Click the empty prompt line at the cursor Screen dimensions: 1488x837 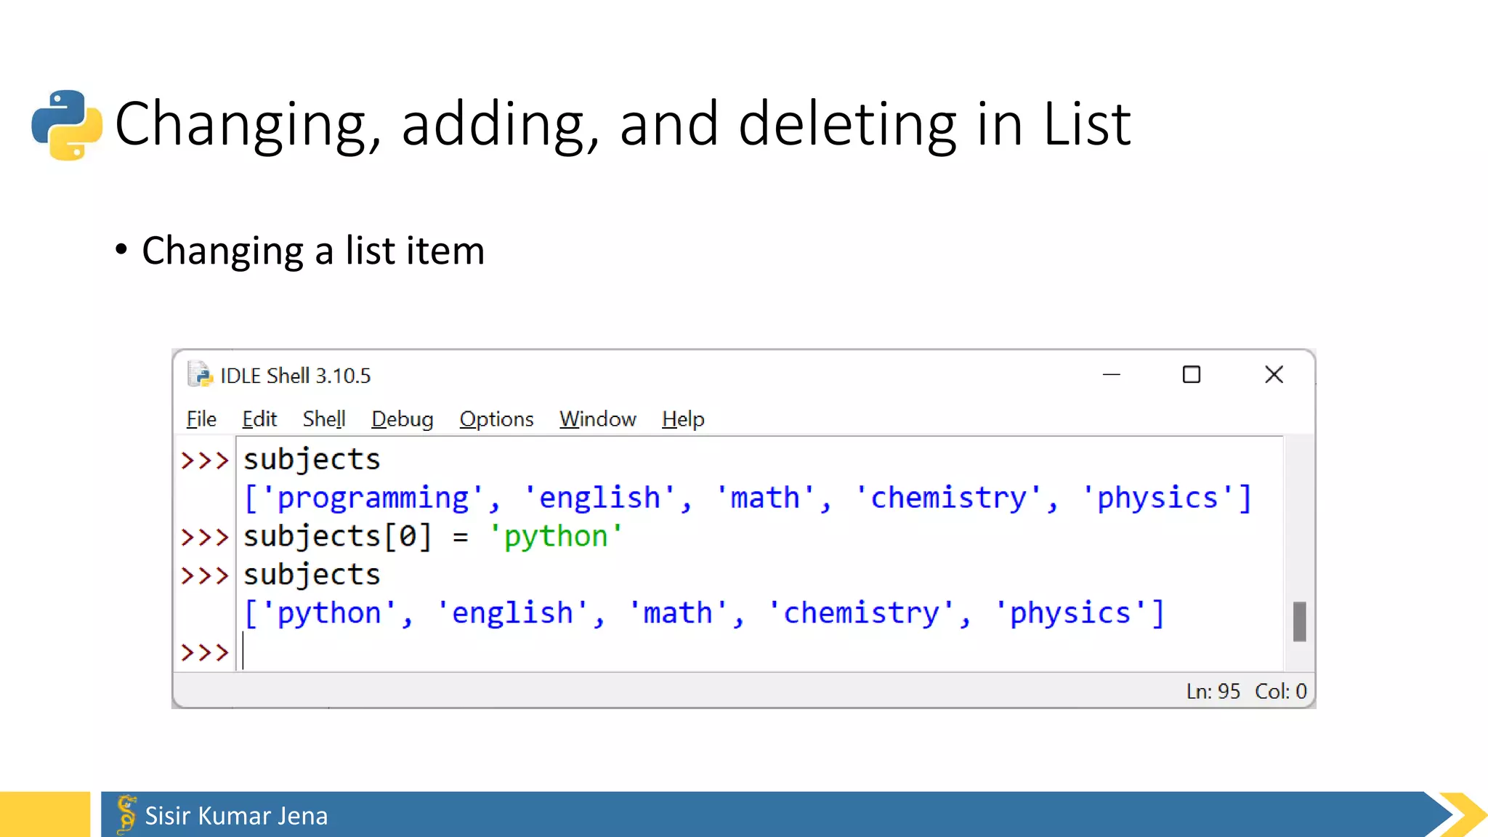coord(759,652)
